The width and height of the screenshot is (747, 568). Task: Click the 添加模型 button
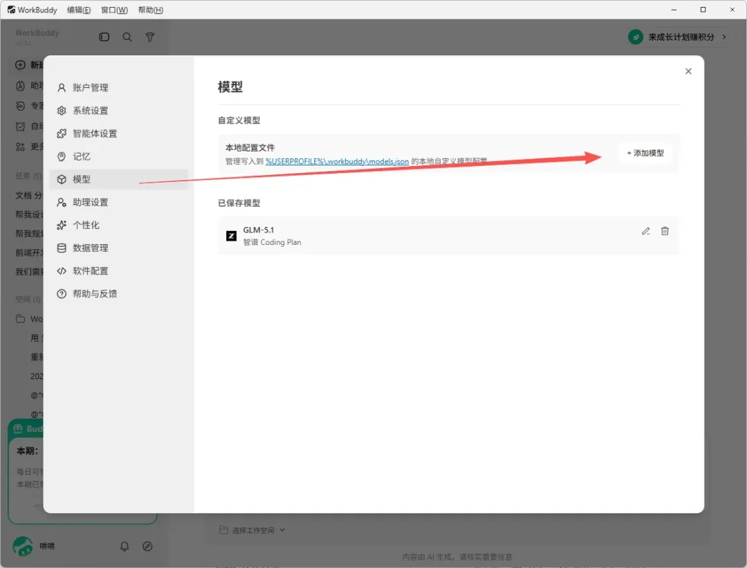click(645, 153)
